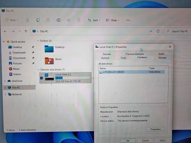Click the Cut icon in File Explorer toolbar
191x143 pixels.
(x=27, y=20)
